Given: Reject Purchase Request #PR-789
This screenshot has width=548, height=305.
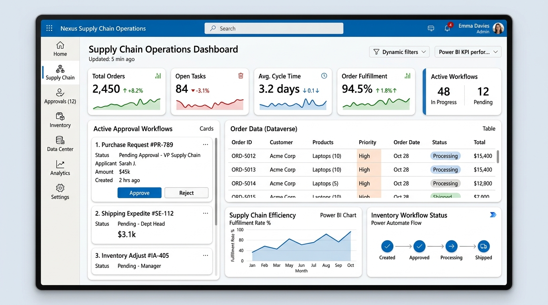Looking at the screenshot, I should coord(186,193).
